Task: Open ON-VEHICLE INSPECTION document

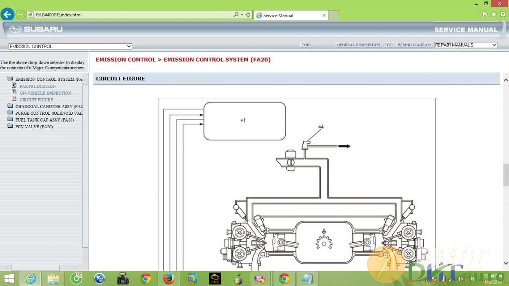Action: click(x=45, y=93)
